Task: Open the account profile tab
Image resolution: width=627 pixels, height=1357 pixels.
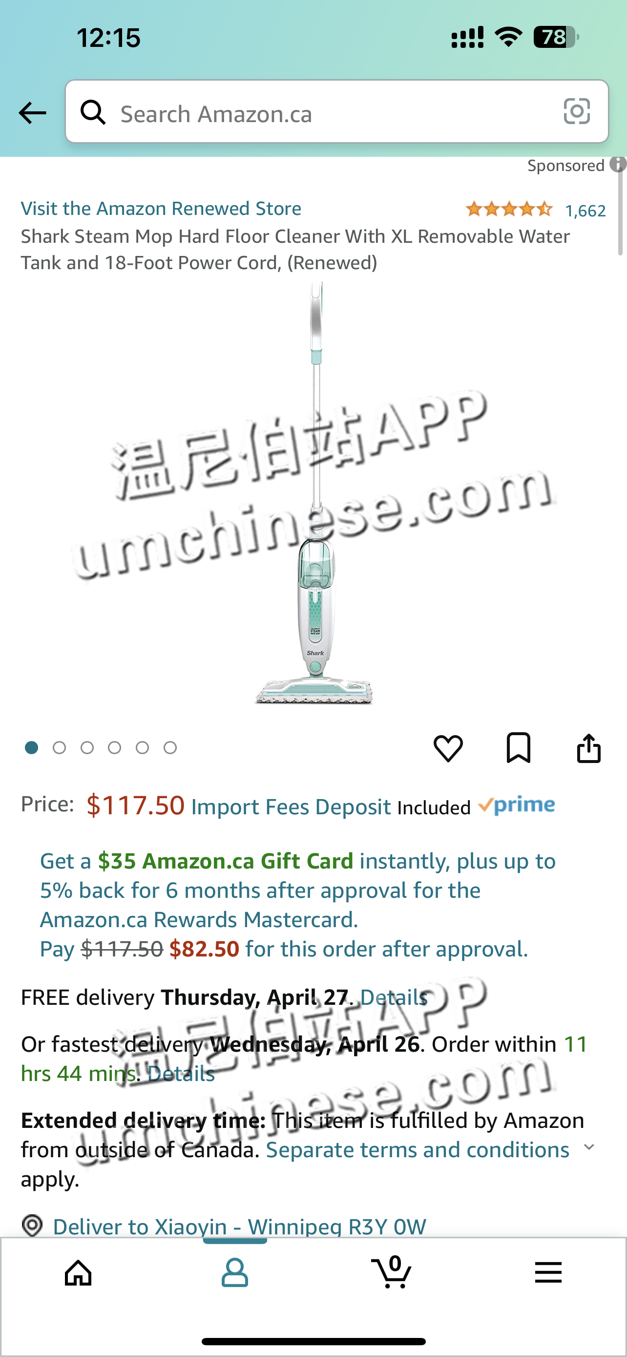Action: [x=235, y=1273]
